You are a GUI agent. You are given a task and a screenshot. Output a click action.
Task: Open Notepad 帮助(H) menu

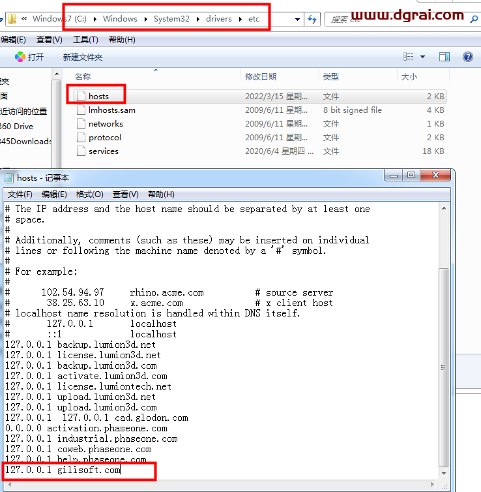(x=161, y=194)
